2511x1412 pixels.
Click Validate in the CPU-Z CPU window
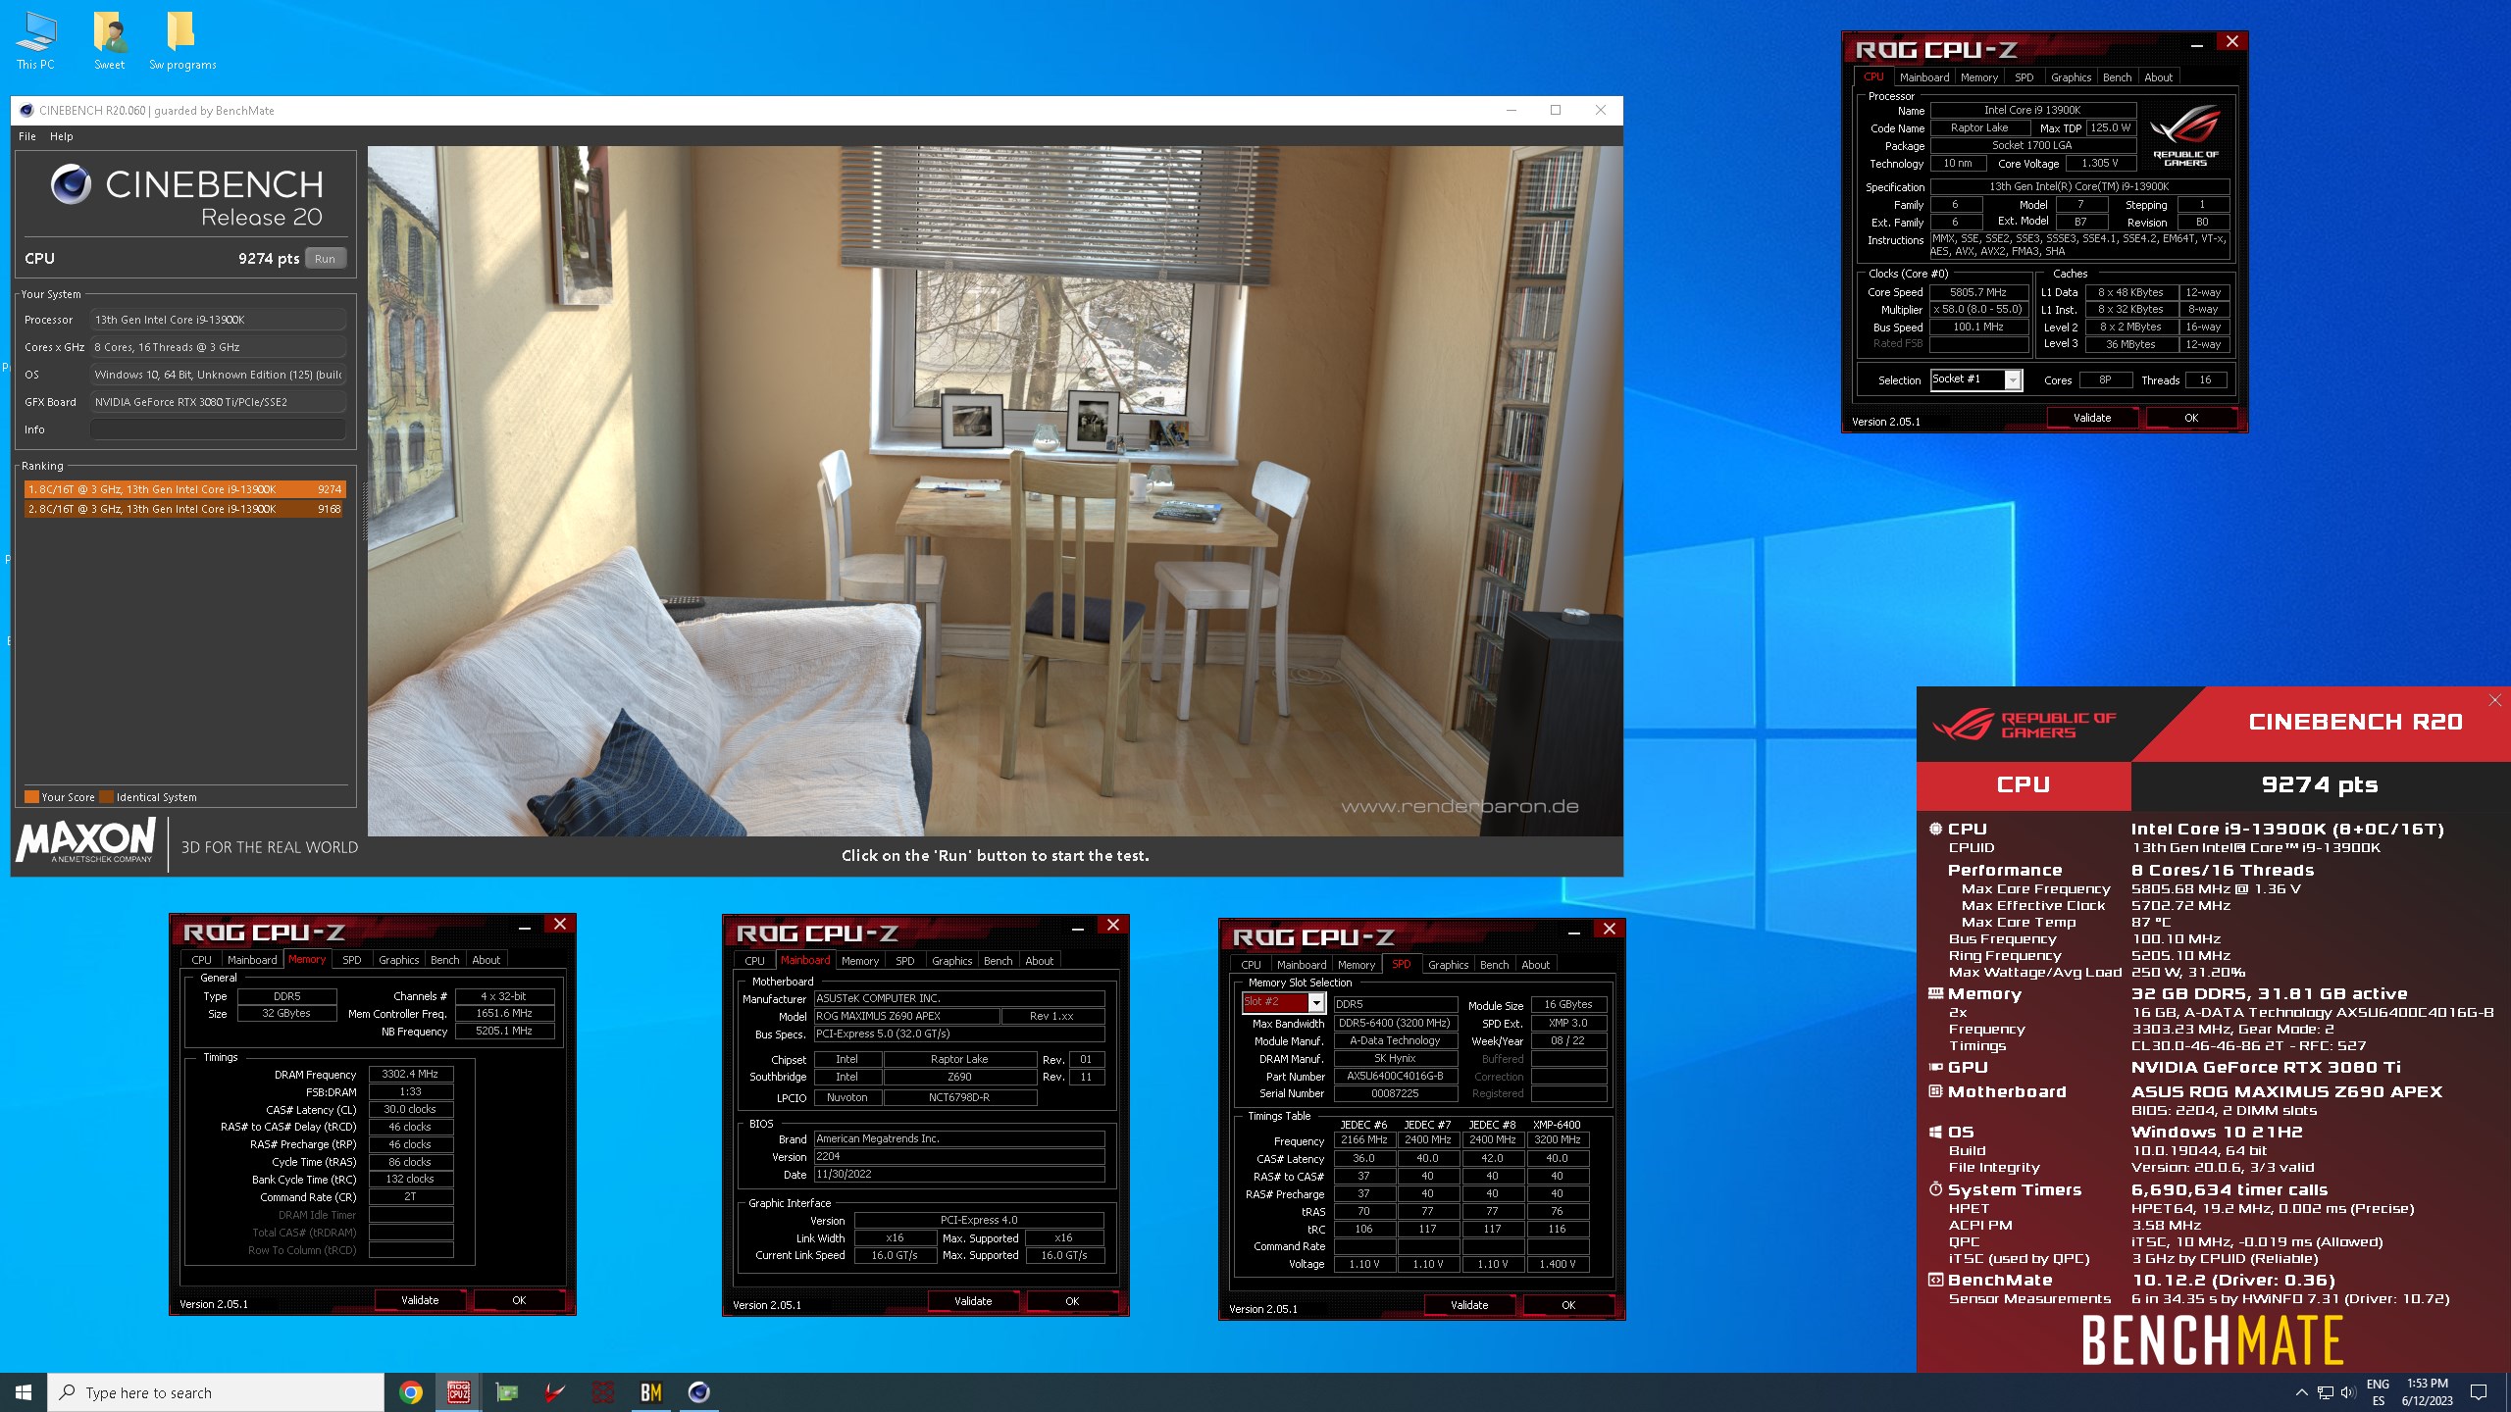2092,418
